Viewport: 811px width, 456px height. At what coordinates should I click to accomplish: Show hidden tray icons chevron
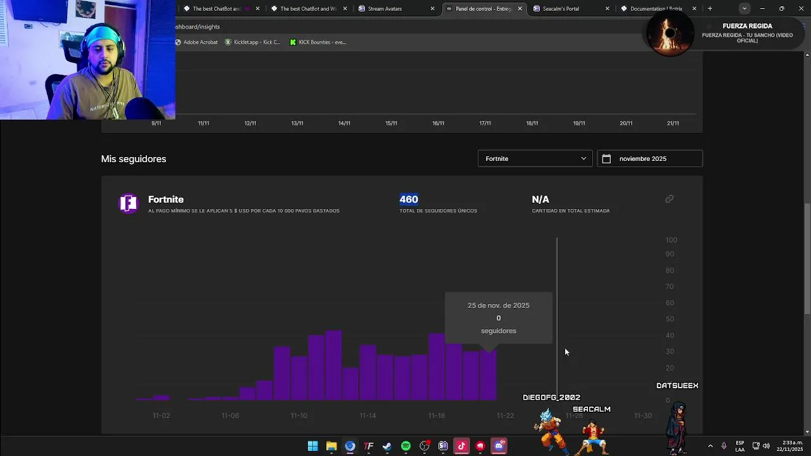click(x=710, y=446)
